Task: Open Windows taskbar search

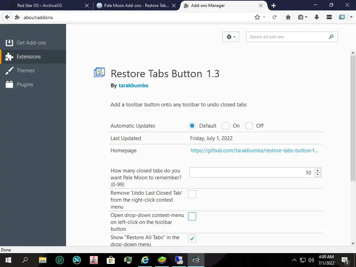Action: 25,260
